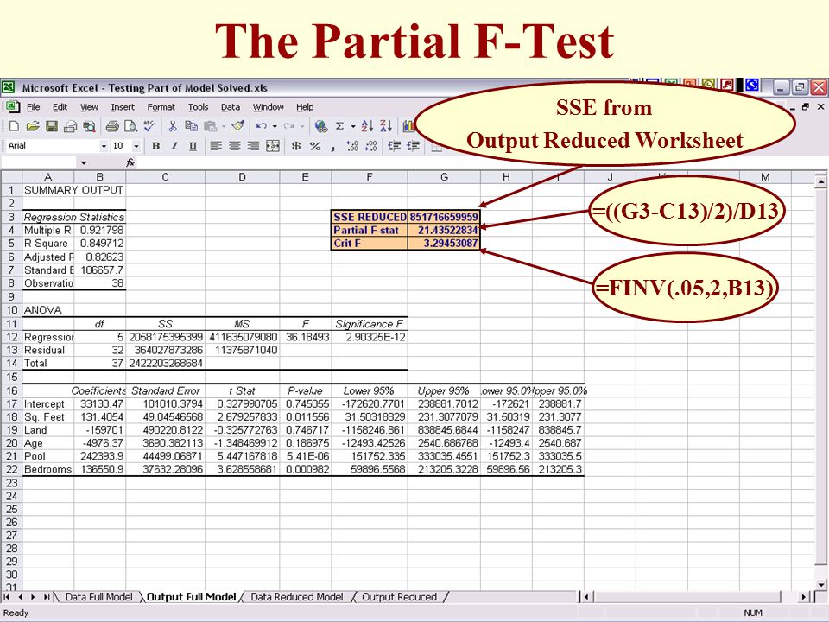The image size is (829, 622).
Task: Open the Name Box dropdown arrow
Action: [x=84, y=163]
